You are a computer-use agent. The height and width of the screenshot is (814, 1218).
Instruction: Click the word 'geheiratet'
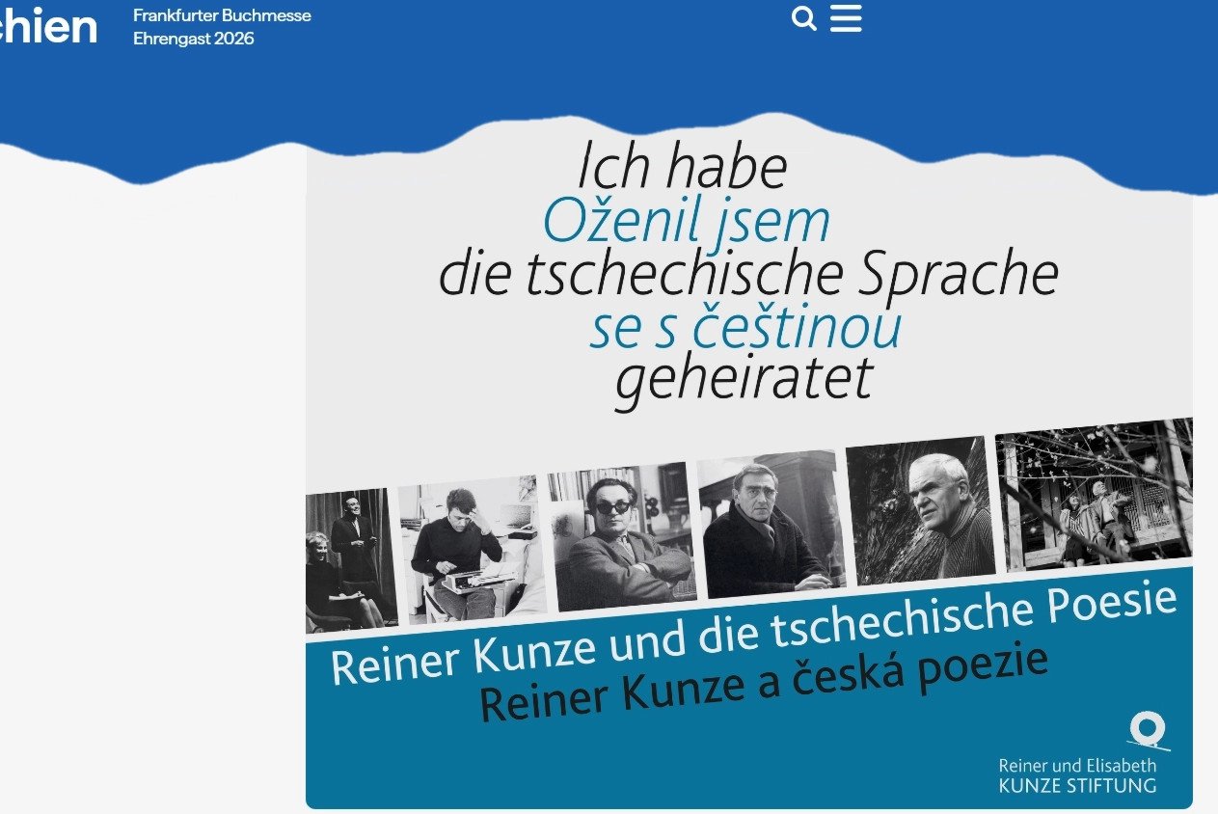click(x=744, y=380)
